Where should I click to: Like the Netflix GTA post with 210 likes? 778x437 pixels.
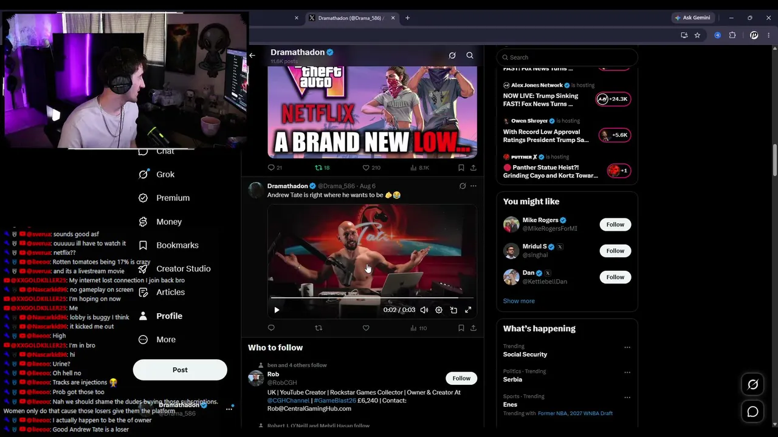point(371,168)
